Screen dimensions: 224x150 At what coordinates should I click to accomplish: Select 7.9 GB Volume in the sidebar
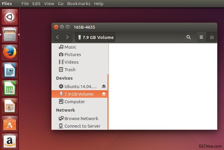click(79, 94)
